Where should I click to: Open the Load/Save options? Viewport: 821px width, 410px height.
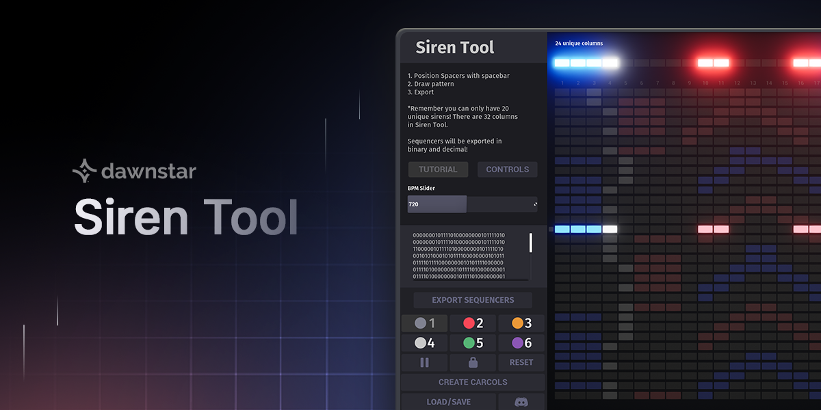click(448, 402)
